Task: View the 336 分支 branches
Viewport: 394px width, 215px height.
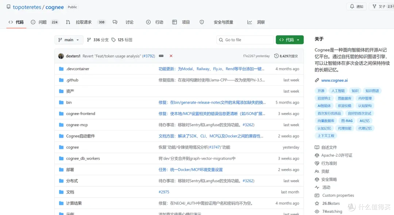Action: (x=98, y=40)
